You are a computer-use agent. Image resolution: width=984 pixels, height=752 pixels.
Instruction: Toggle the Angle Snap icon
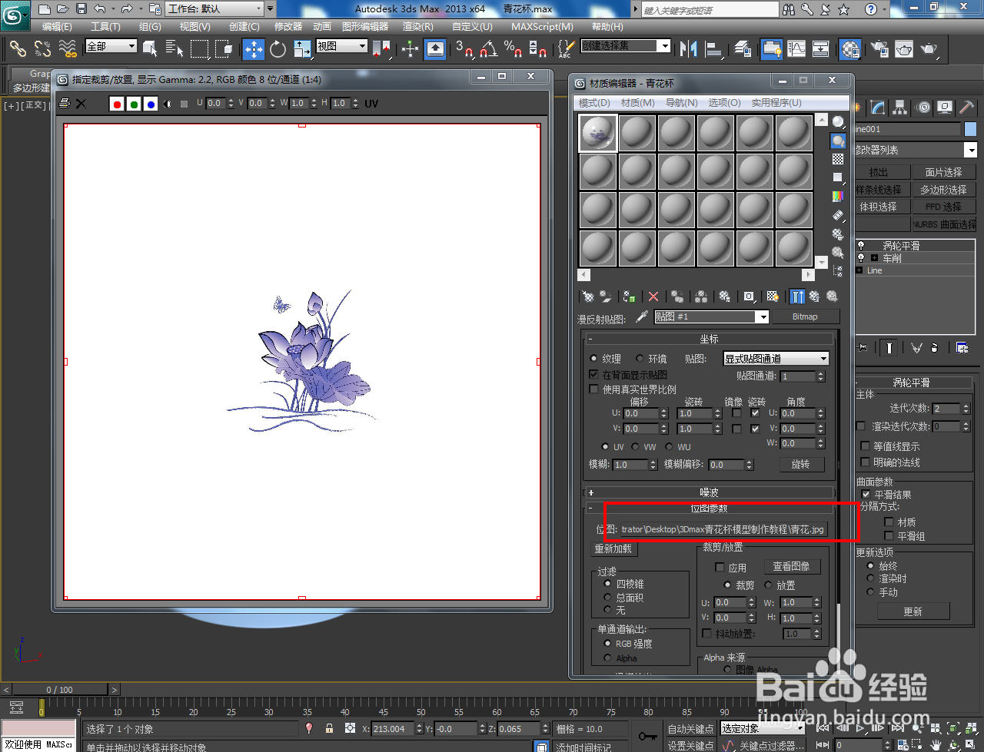pyautogui.click(x=489, y=49)
